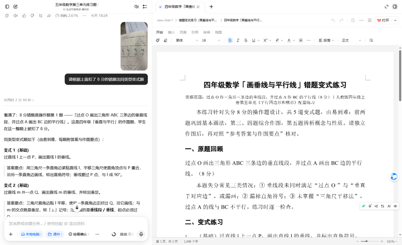Toggle italic formatting

click(x=238, y=40)
